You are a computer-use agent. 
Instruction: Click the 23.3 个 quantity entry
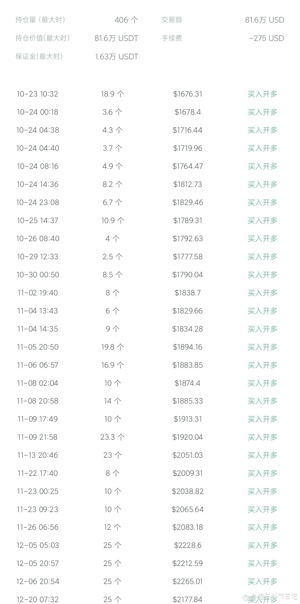click(x=112, y=437)
